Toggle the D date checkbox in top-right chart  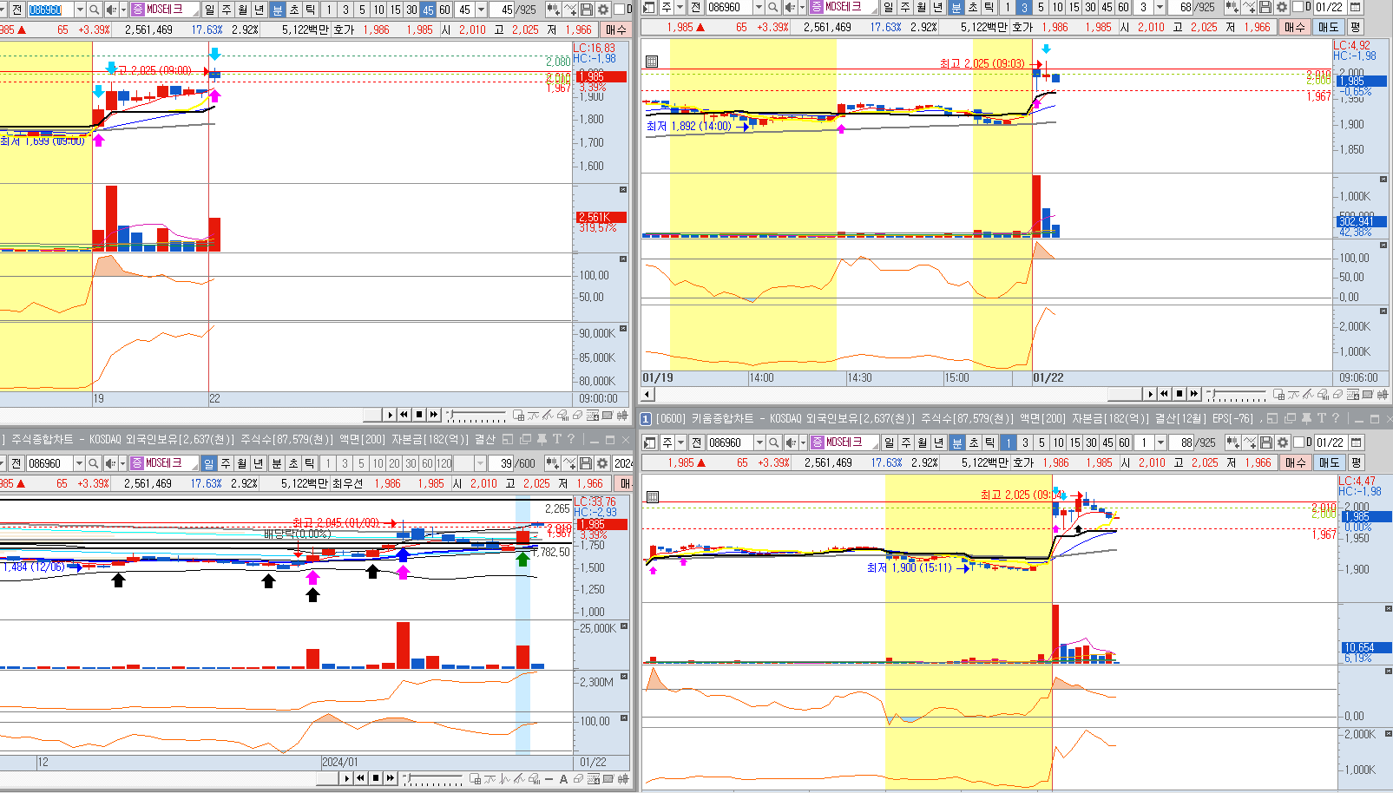[x=1298, y=7]
